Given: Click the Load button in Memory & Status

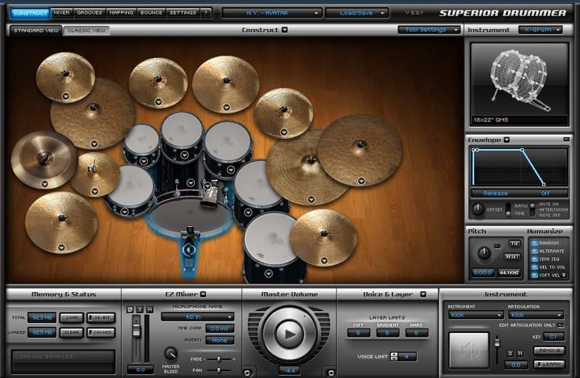Looking at the screenshot, I should [x=72, y=318].
